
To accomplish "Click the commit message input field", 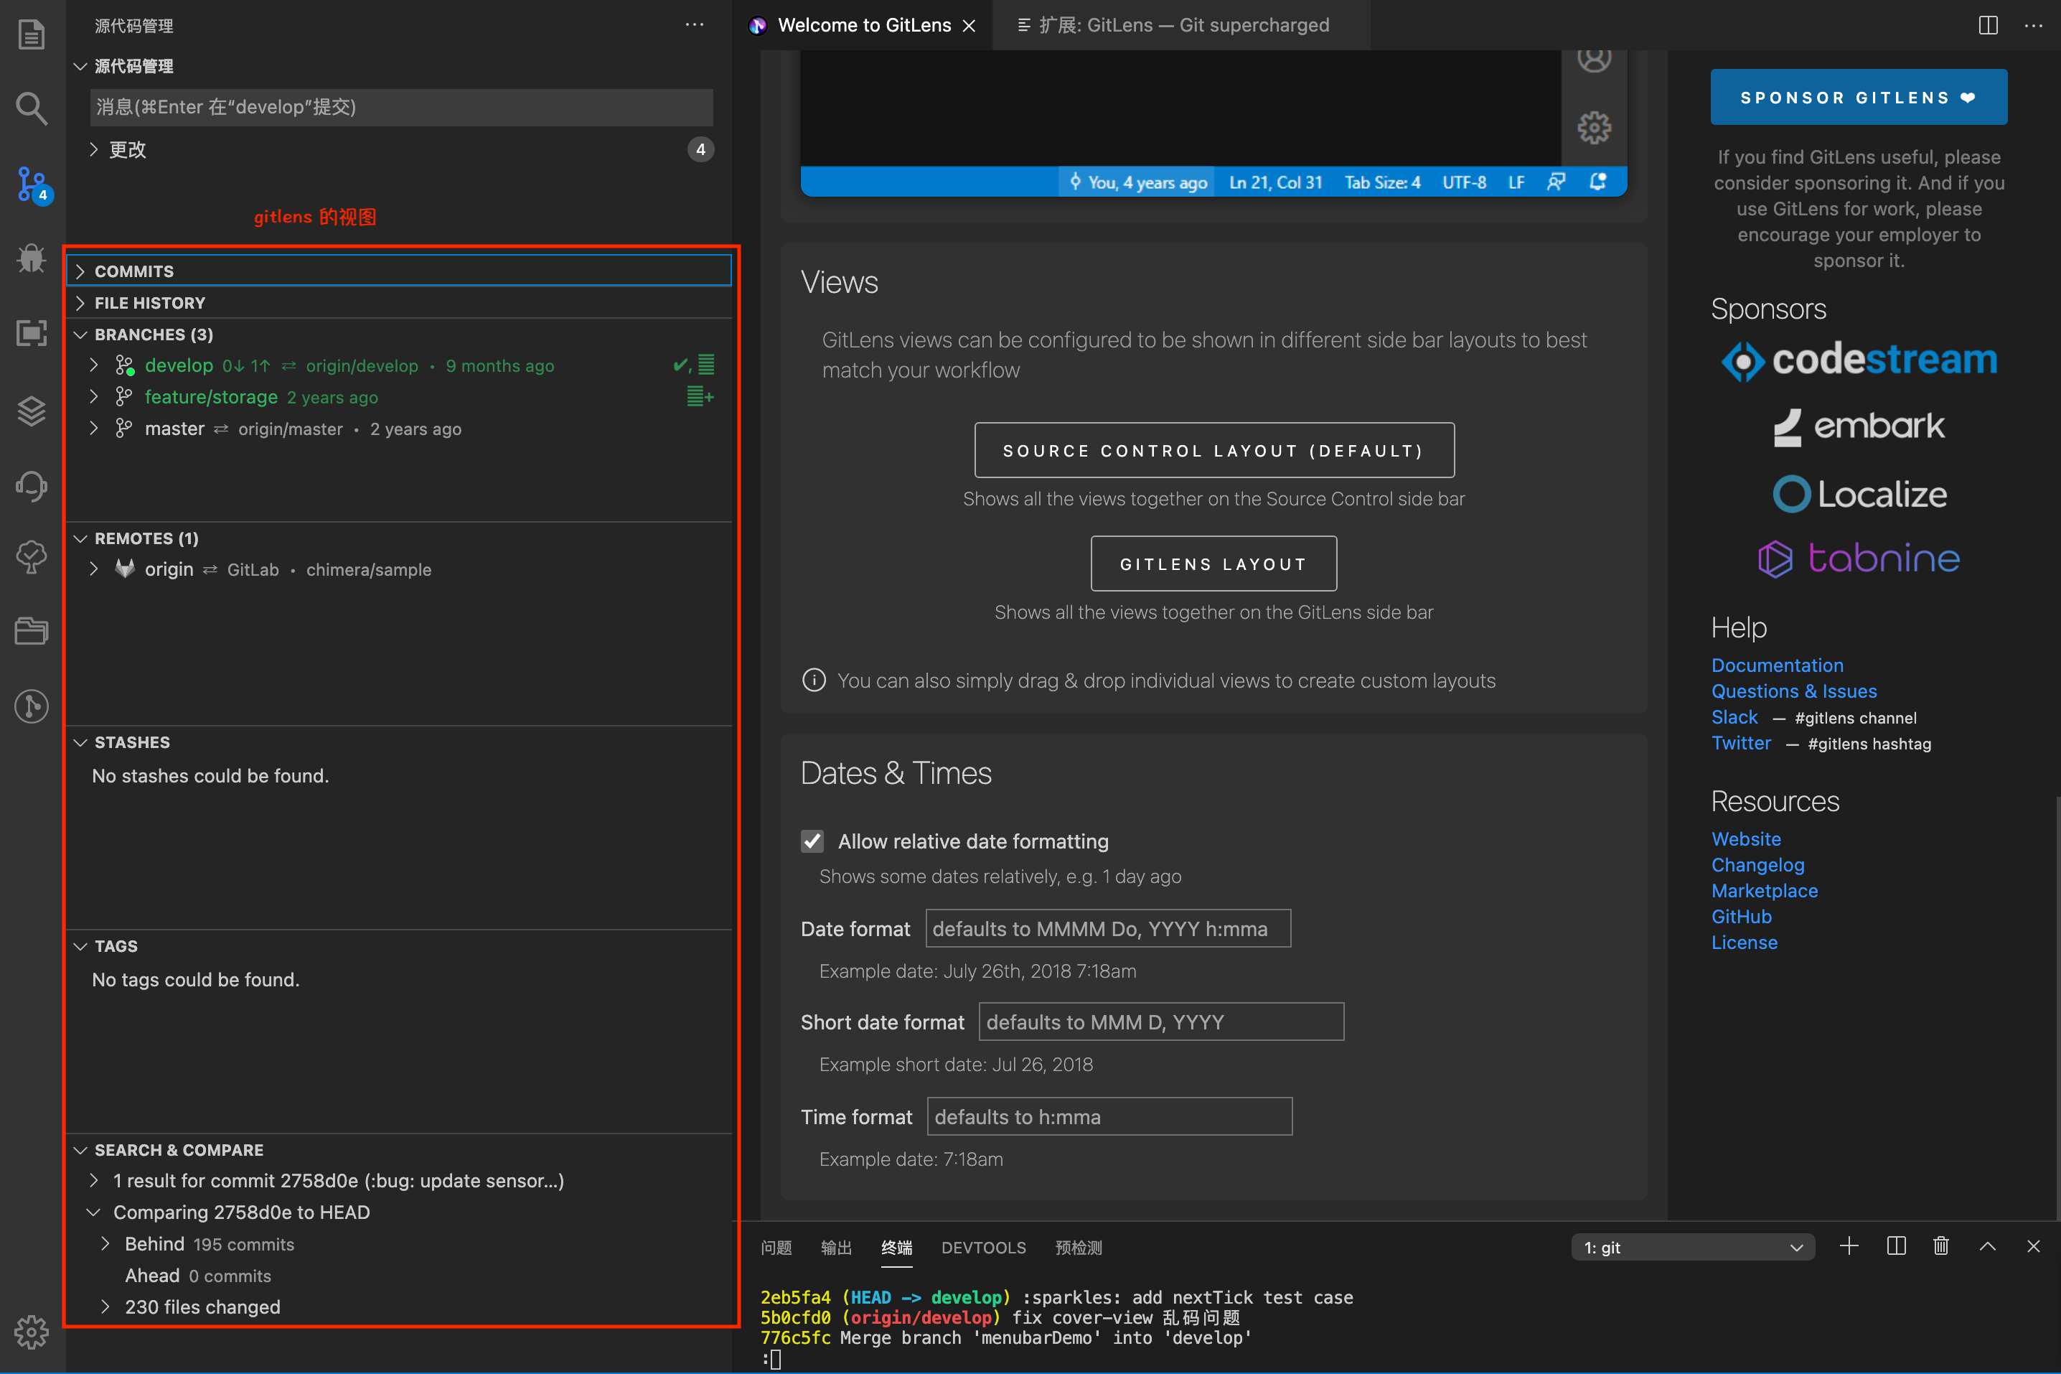I will [401, 107].
